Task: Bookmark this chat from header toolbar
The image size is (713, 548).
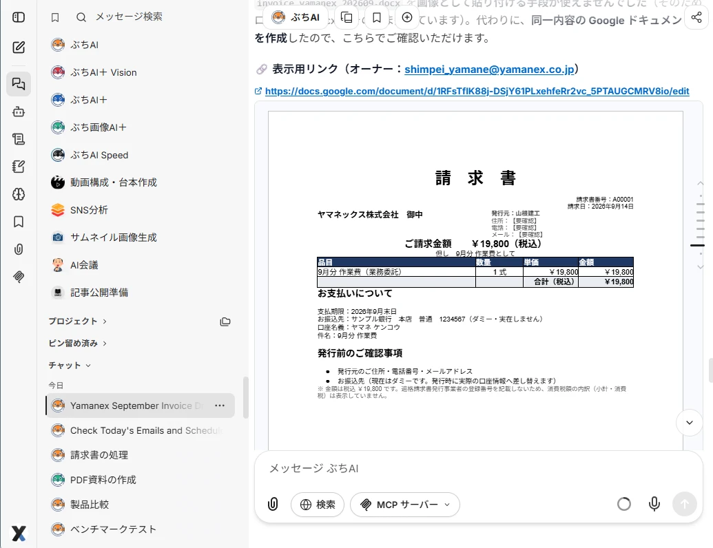Action: [377, 18]
